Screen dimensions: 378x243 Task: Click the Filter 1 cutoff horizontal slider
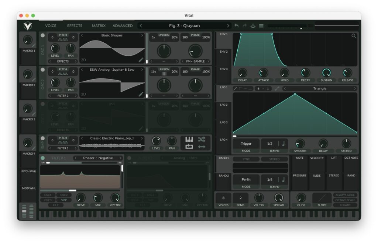click(x=73, y=190)
